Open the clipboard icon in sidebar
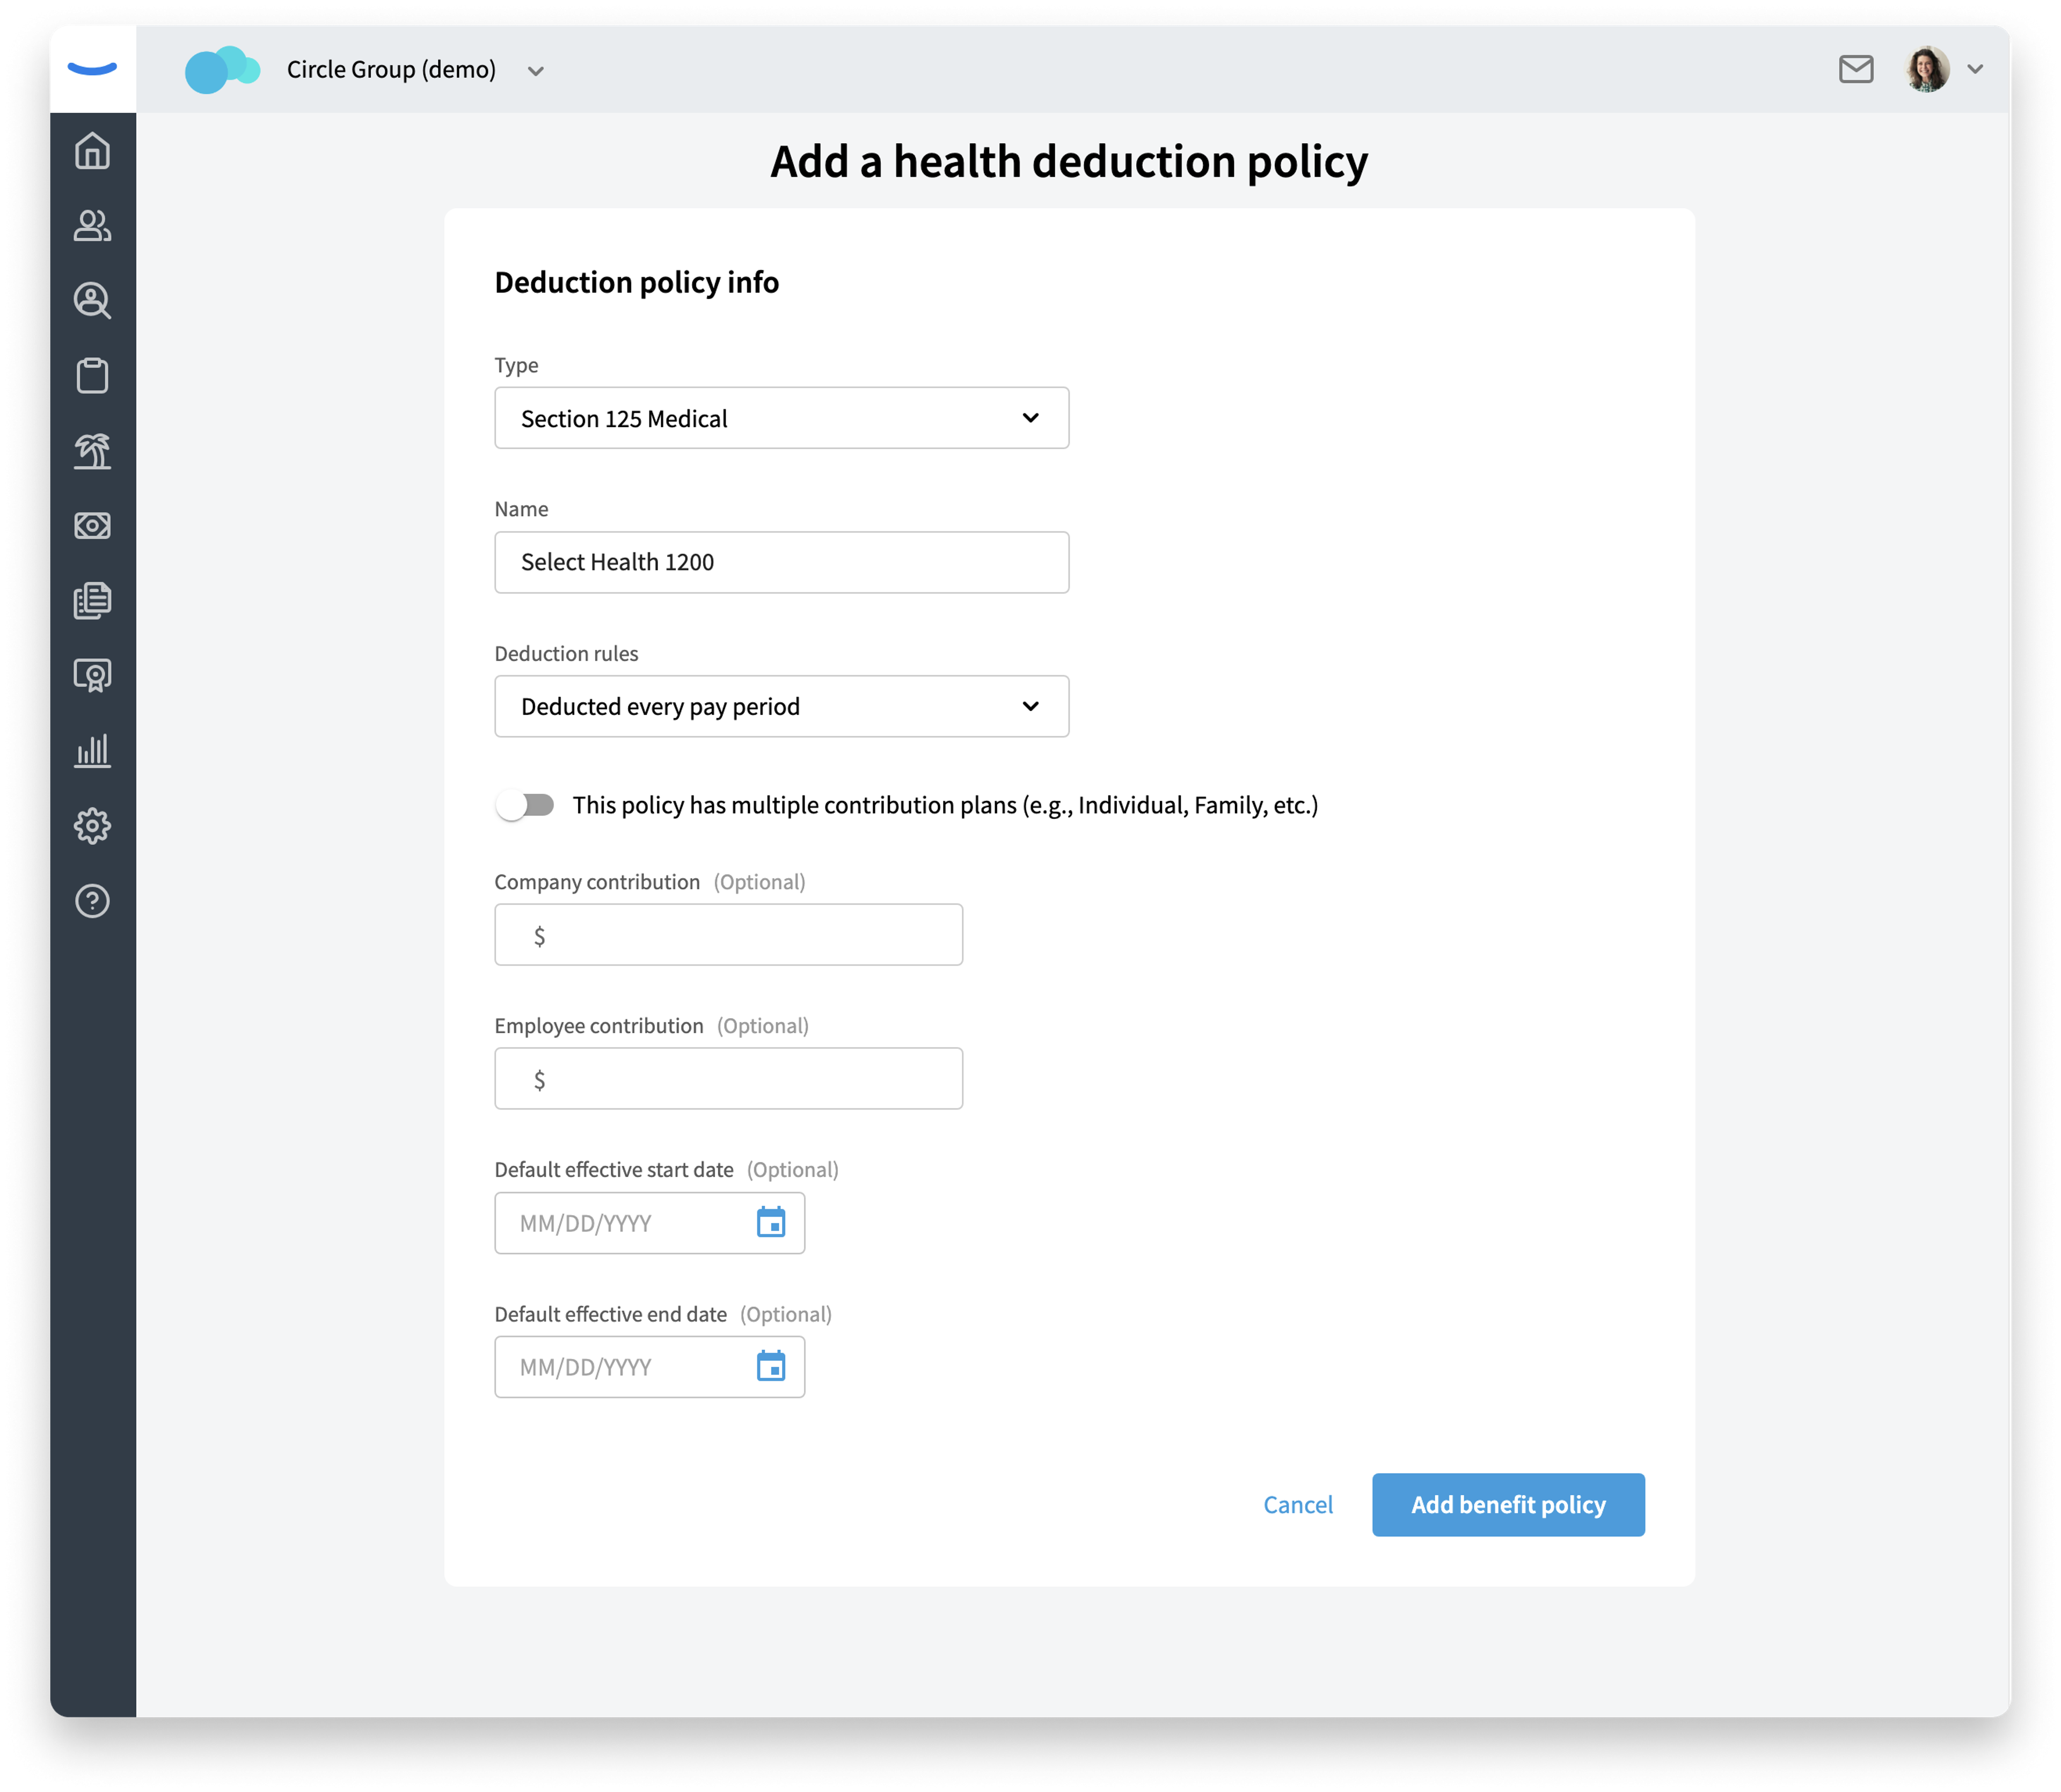Image resolution: width=2061 pixels, height=1792 pixels. 92,376
